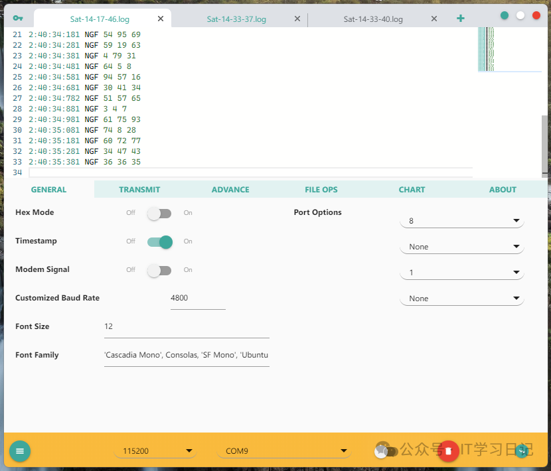
Task: Open the last None dropdown under Port Options
Action: click(x=462, y=299)
